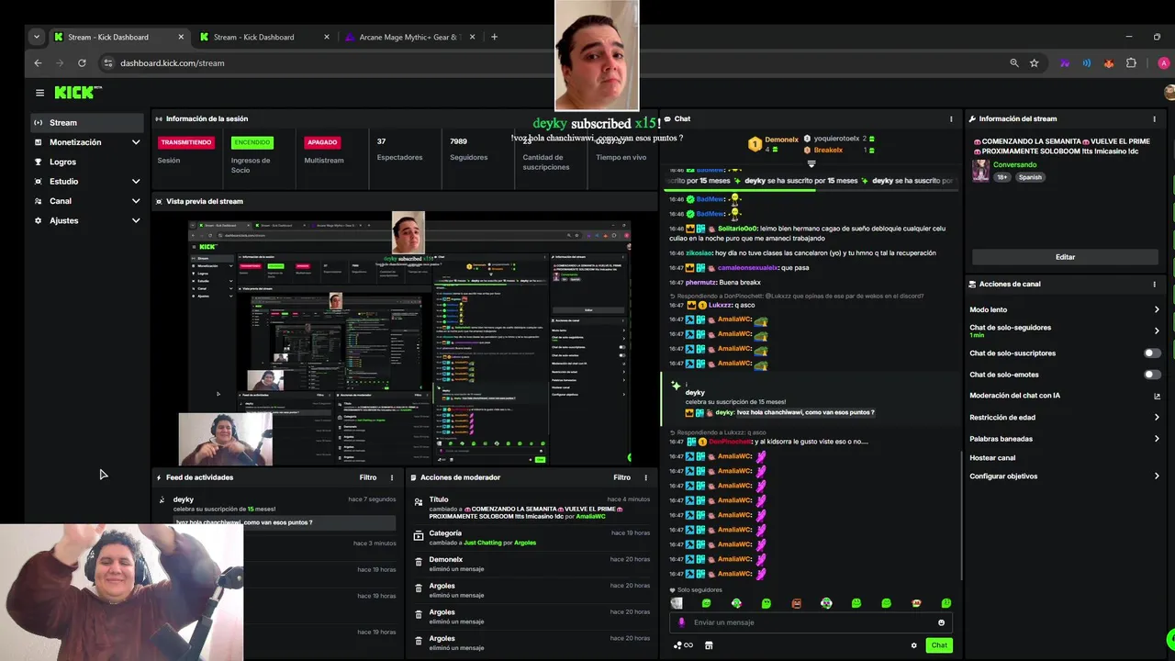1175x661 pixels.
Task: Open the hamburger menu beside Kick logo
Action: [x=39, y=93]
